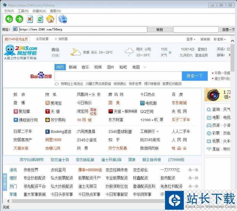Click the page icon next to the address bar
Screen dimensions: 237x211
click(x=15, y=29)
